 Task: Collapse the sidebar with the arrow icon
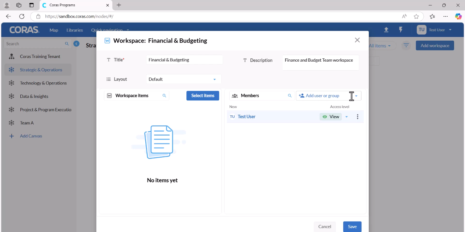pyautogui.click(x=76, y=43)
